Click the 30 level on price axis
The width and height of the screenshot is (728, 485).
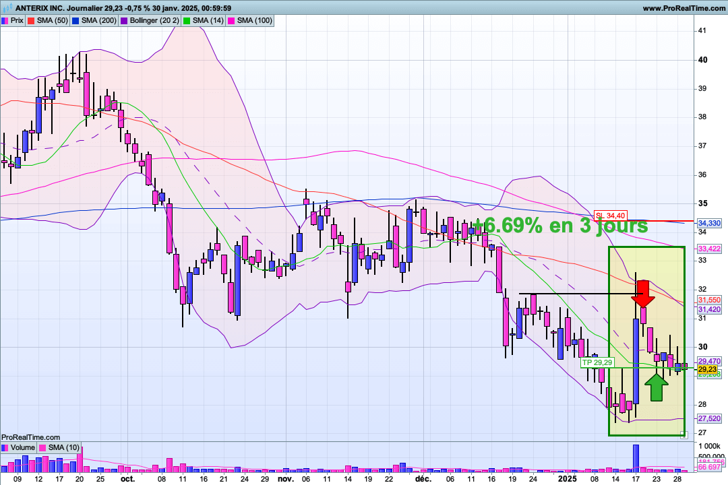point(703,347)
